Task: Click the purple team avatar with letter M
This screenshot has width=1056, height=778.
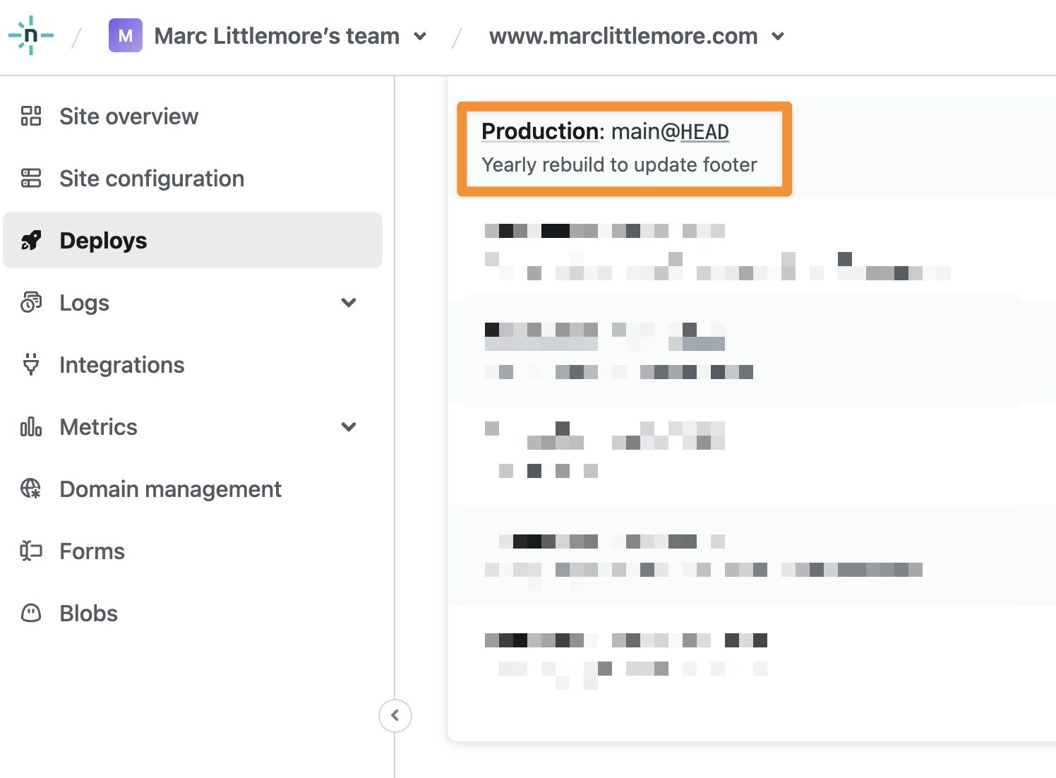Action: point(125,36)
